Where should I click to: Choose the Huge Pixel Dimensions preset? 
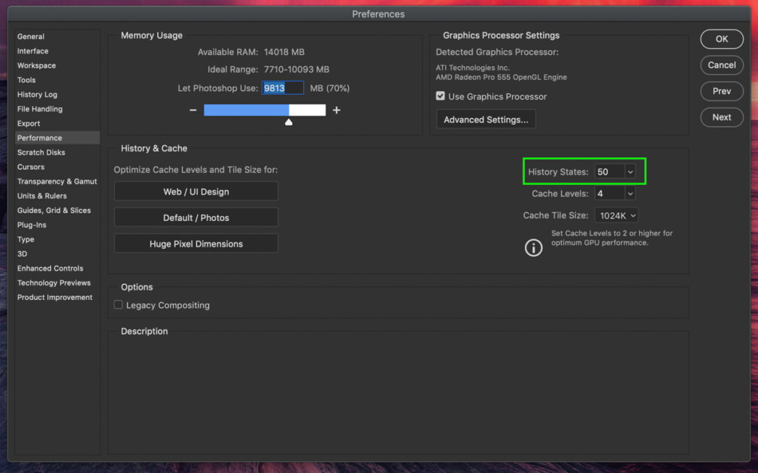[x=196, y=244]
